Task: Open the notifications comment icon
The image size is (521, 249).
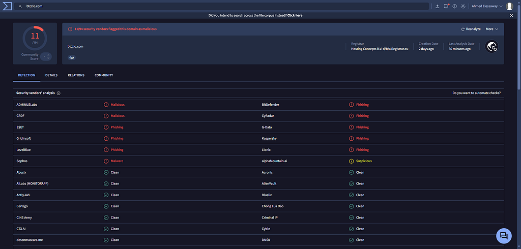Action: (x=446, y=6)
